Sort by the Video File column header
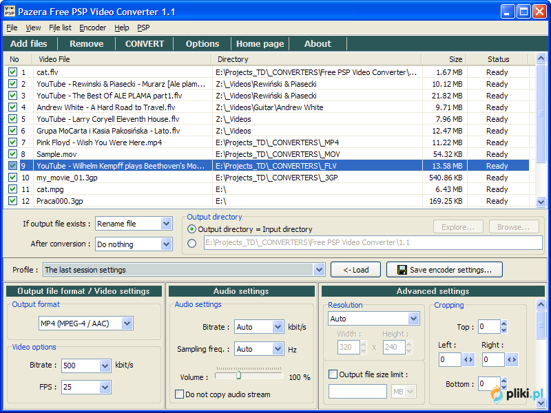Image resolution: width=551 pixels, height=413 pixels. [x=122, y=59]
